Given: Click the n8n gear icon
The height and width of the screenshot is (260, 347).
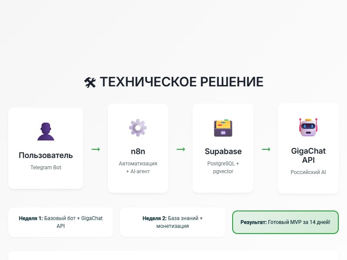Looking at the screenshot, I should [x=138, y=128].
